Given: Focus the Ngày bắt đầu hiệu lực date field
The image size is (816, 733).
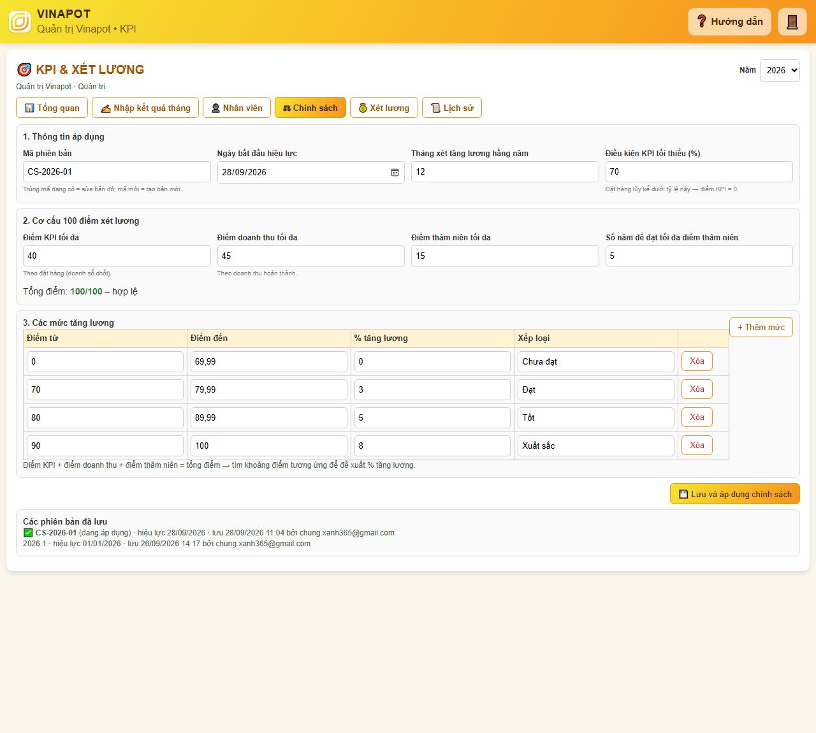Looking at the screenshot, I should point(311,172).
